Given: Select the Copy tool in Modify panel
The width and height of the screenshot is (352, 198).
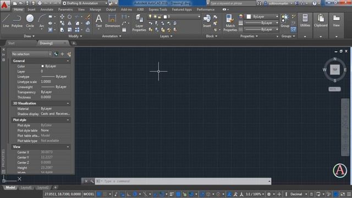Looking at the screenshot, I should pyautogui.click(x=62, y=23).
